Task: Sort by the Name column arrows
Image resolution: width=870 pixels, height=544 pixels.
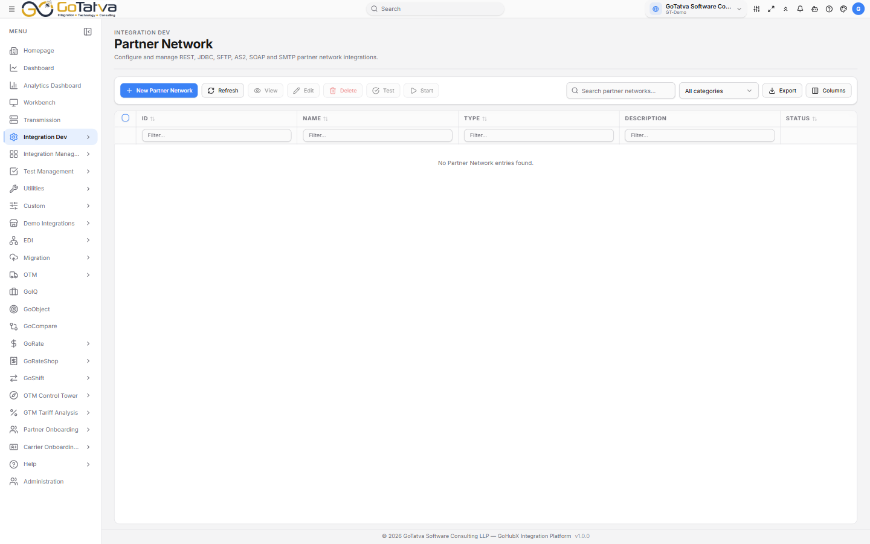Action: [x=326, y=119]
